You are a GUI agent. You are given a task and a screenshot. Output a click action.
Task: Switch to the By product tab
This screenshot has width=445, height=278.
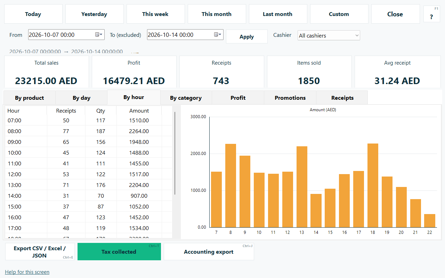[30, 98]
